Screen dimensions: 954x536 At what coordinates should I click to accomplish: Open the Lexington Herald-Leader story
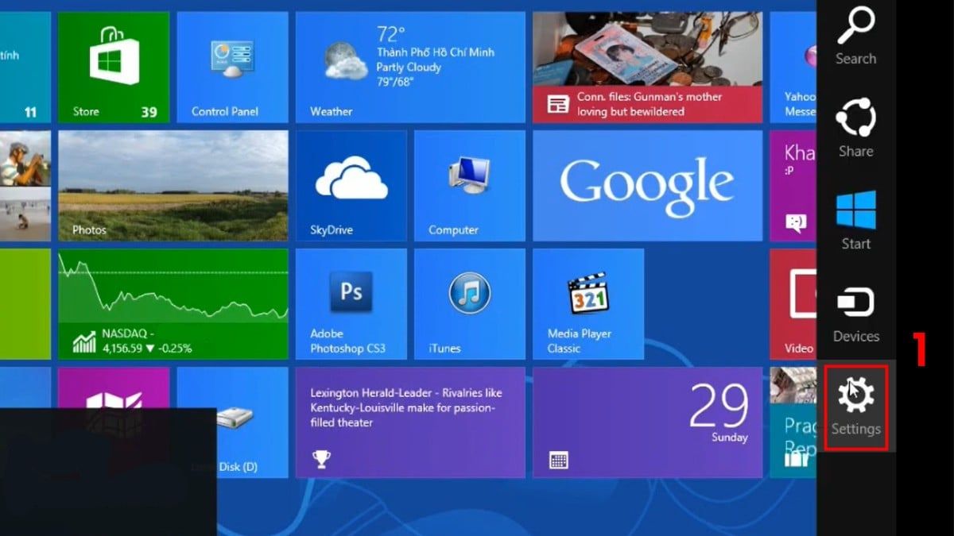pyautogui.click(x=410, y=422)
